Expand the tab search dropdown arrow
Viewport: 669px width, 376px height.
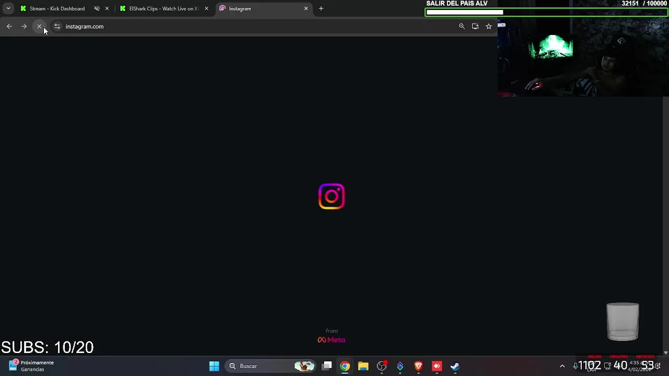8,8
